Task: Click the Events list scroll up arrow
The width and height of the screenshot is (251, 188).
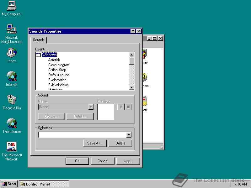Action: pyautogui.click(x=131, y=55)
